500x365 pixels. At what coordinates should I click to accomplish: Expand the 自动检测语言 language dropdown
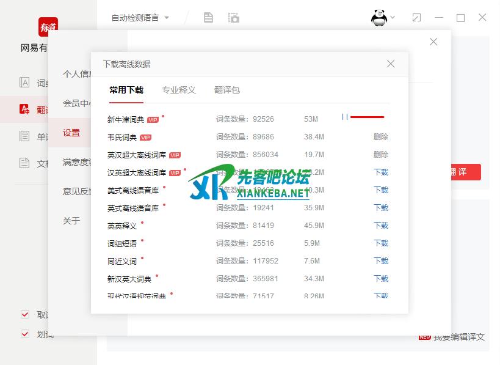(x=140, y=18)
